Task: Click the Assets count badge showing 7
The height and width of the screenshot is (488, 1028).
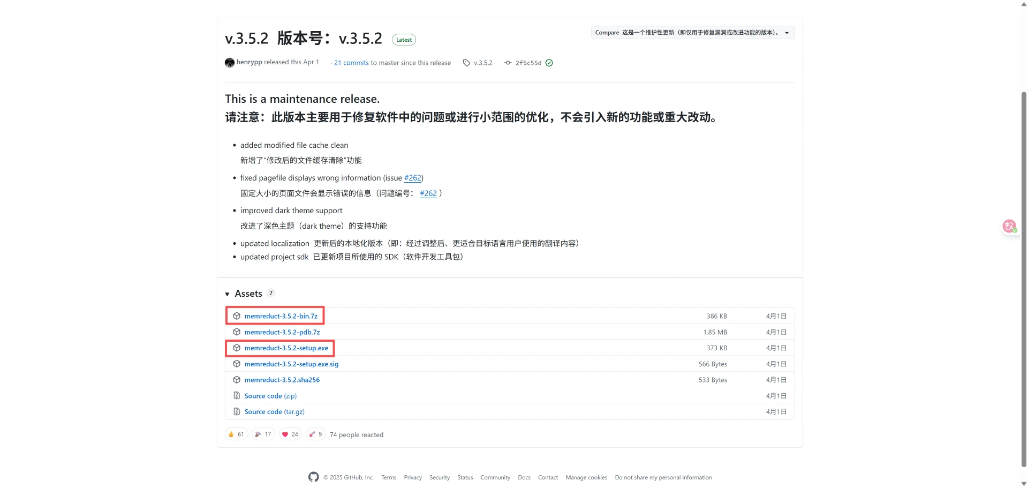Action: (271, 293)
